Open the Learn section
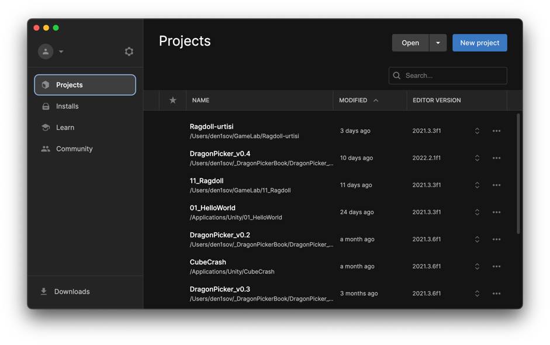The width and height of the screenshot is (550, 345). point(85,127)
